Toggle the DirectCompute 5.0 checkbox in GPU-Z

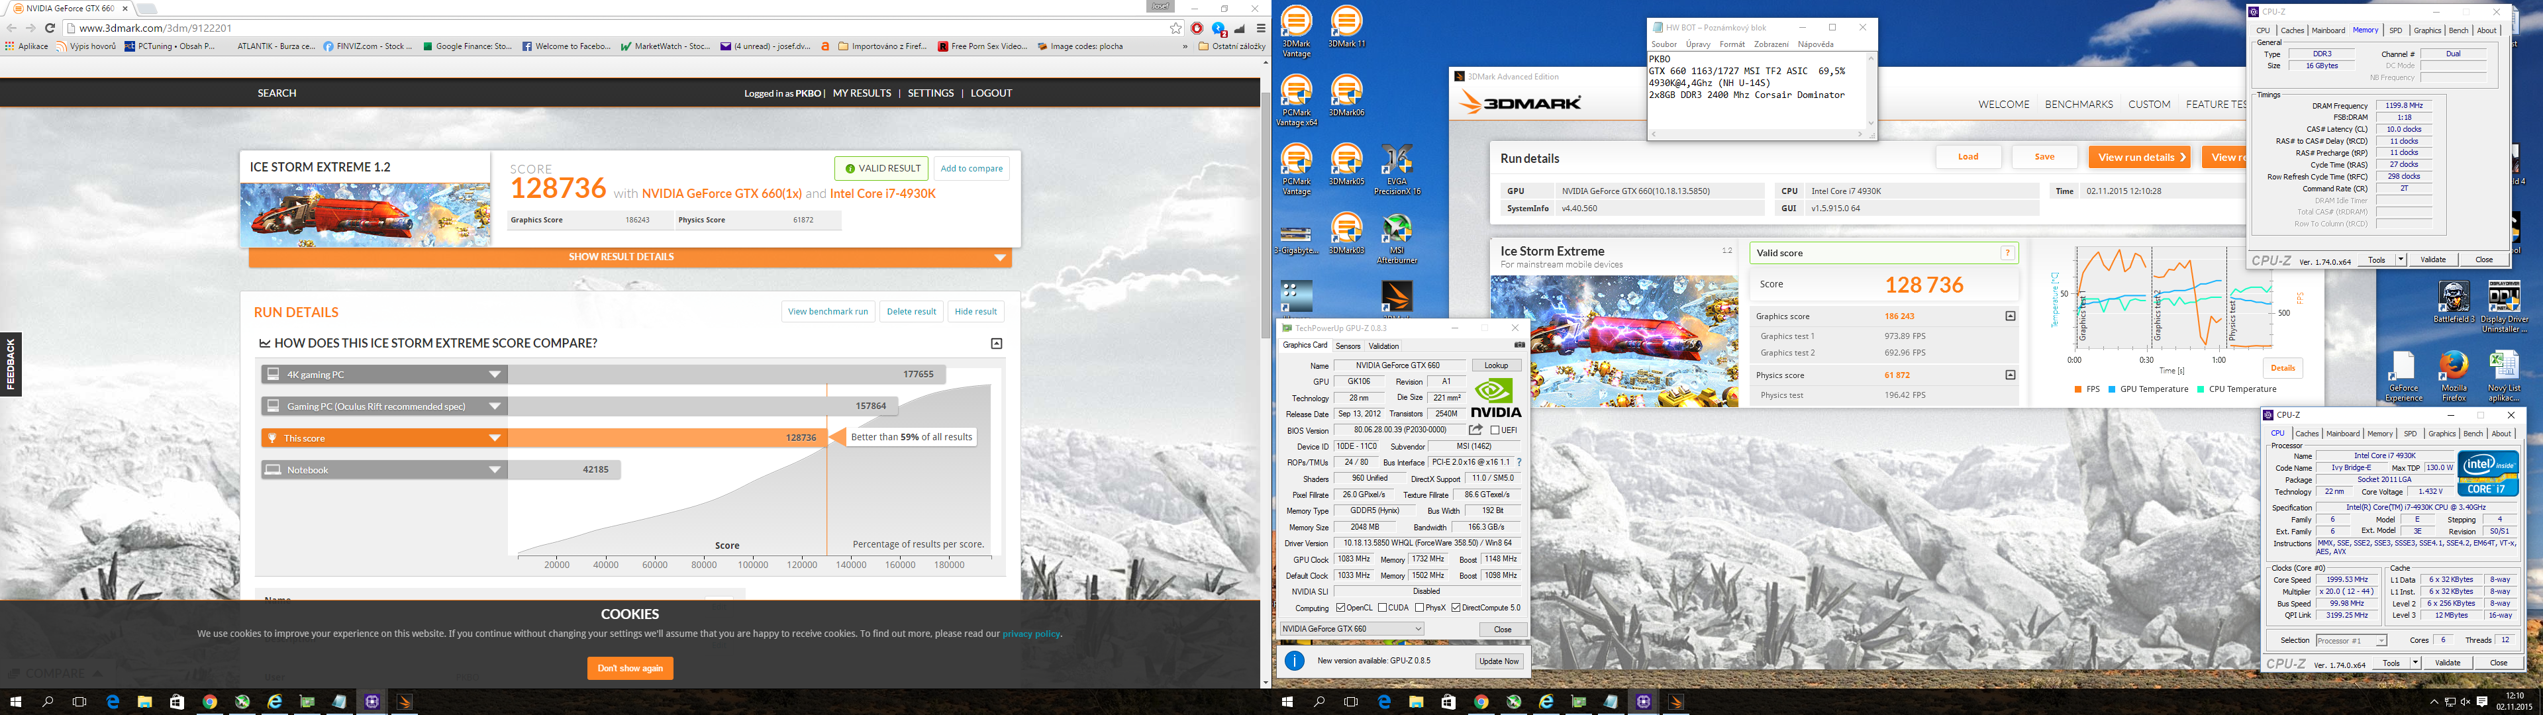click(1456, 608)
